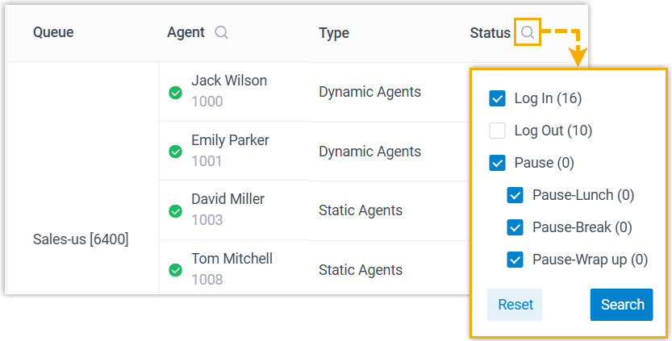Screen dimensions: 672x341
Task: Click Tom Mitchell's green check icon
Action: point(175,270)
